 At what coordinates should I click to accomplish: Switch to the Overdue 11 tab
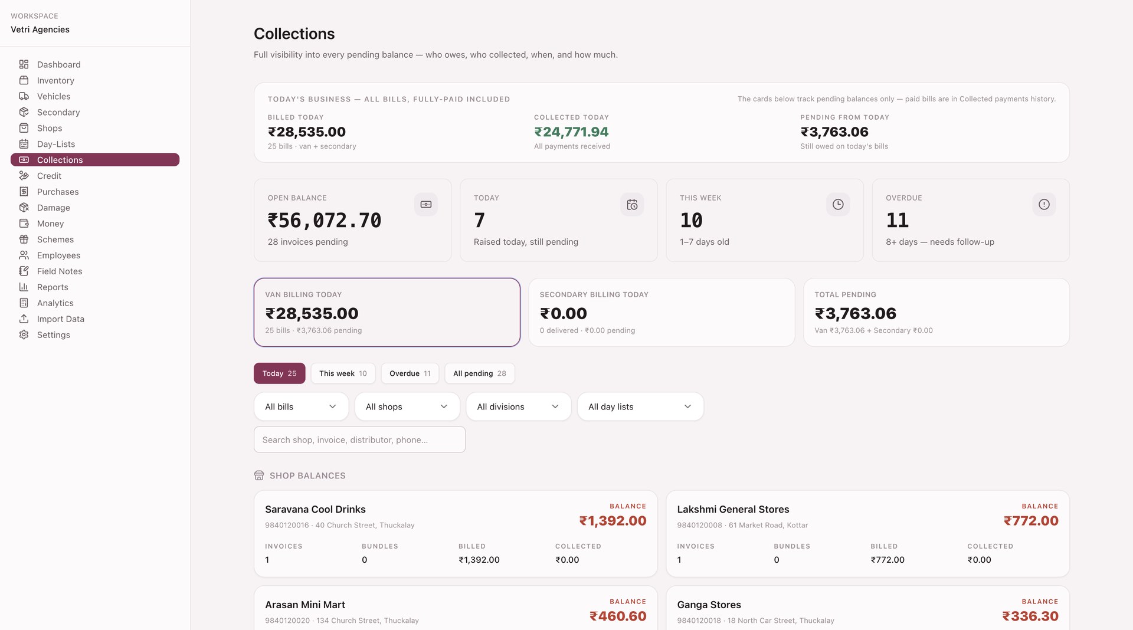[x=410, y=373]
